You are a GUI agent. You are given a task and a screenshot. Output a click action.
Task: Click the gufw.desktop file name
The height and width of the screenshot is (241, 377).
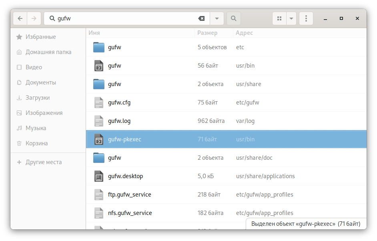(x=126, y=176)
